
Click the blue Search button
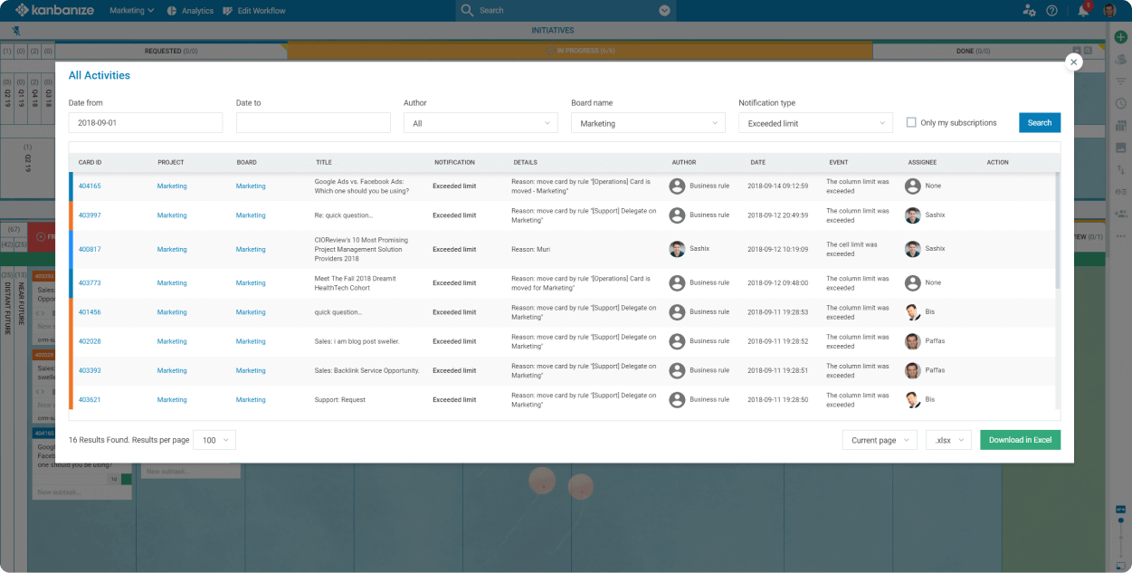pyautogui.click(x=1039, y=123)
